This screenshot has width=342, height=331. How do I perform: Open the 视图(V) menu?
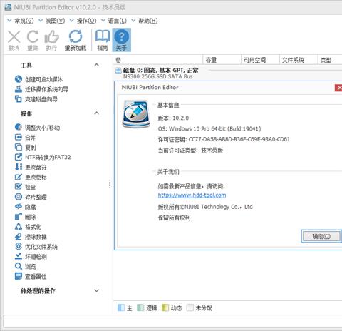(51, 21)
